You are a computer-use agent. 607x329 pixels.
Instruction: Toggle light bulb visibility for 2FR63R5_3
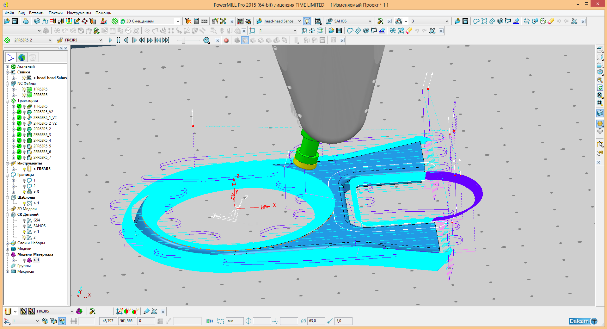24,135
